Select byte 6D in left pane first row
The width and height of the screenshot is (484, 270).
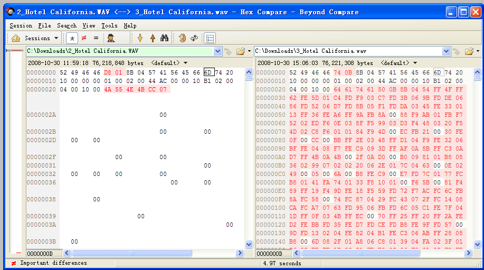coord(208,72)
